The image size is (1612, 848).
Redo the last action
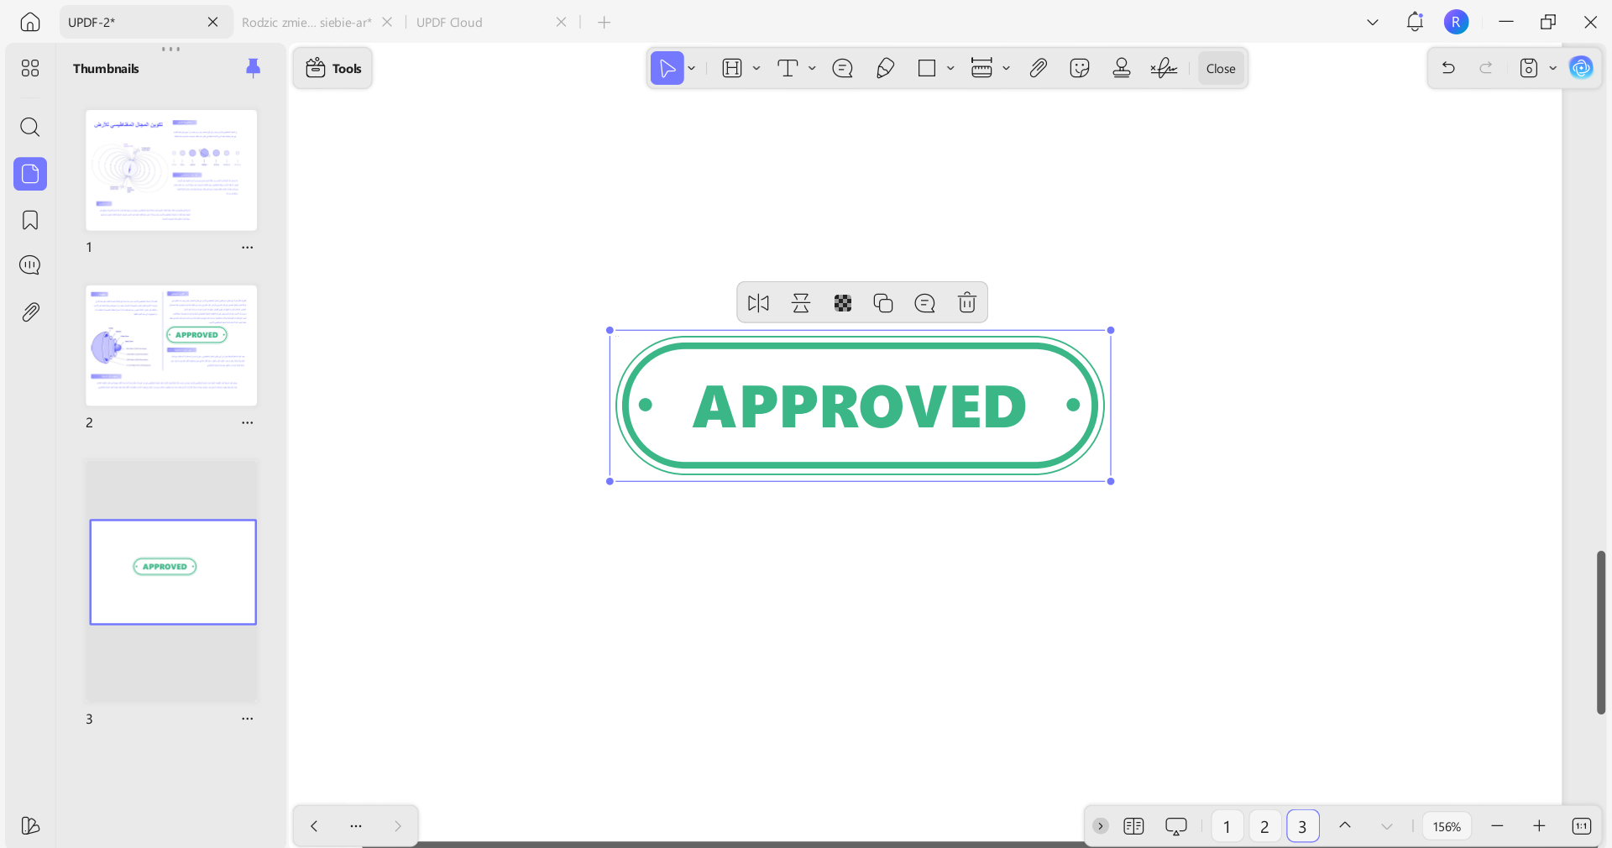(1486, 68)
